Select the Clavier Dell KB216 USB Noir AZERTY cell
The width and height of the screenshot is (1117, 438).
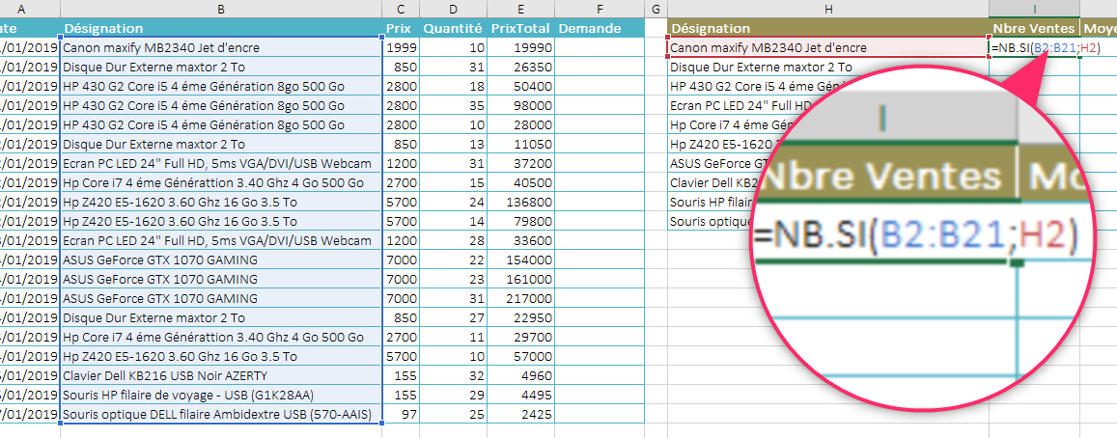(221, 375)
